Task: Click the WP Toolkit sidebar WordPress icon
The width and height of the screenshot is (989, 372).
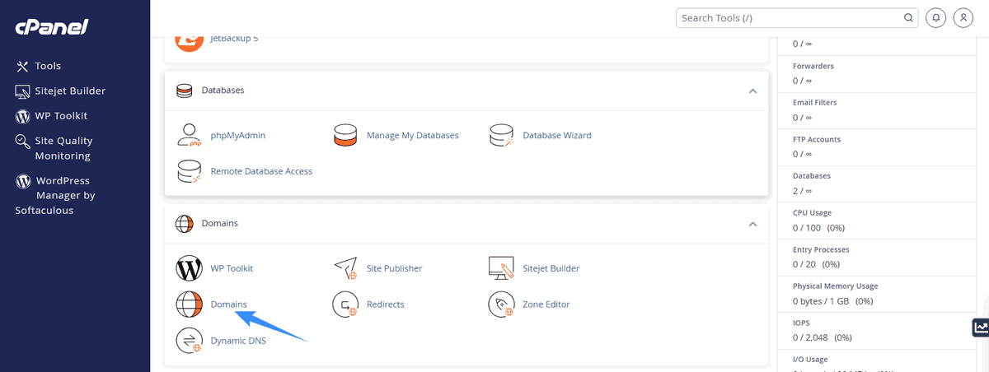Action: point(23,116)
